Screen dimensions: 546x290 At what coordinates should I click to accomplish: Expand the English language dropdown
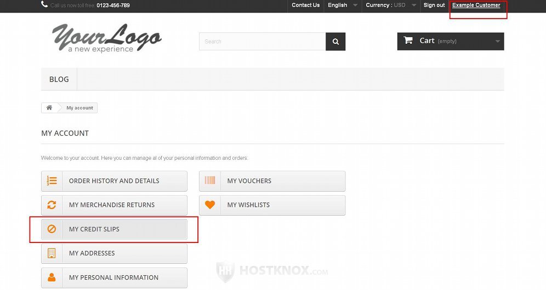click(343, 5)
